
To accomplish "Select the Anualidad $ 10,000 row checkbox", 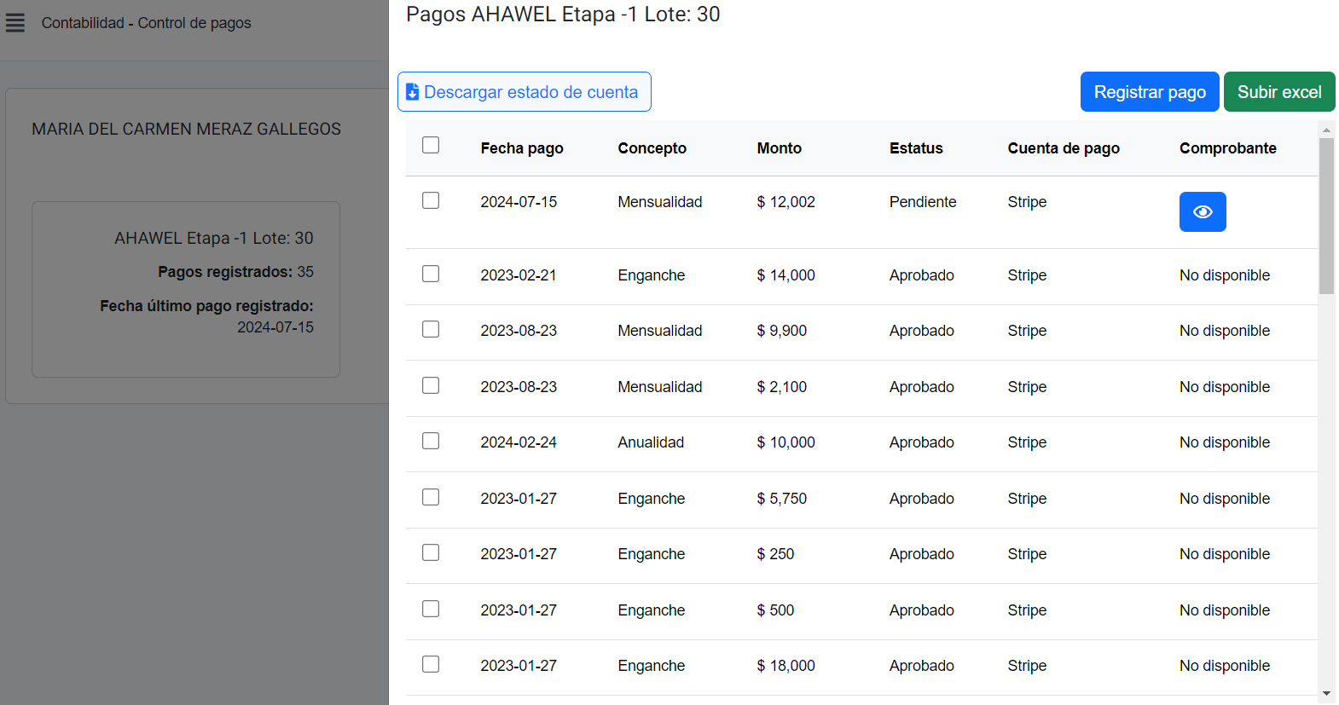I will [431, 442].
